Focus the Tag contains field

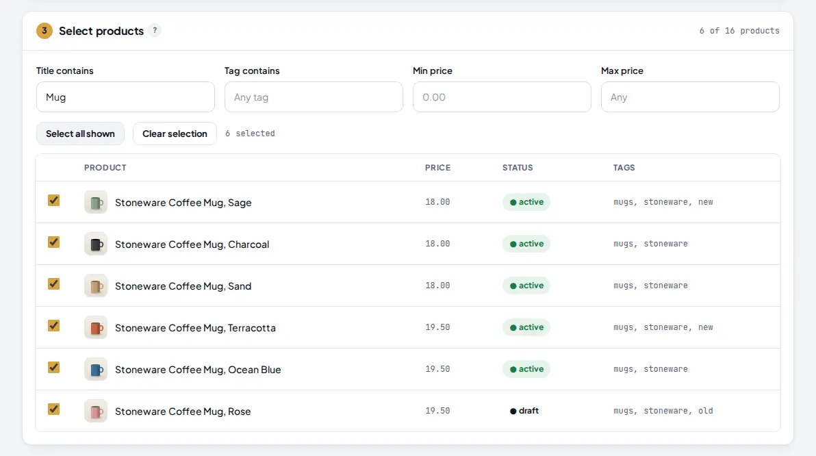[x=314, y=97]
